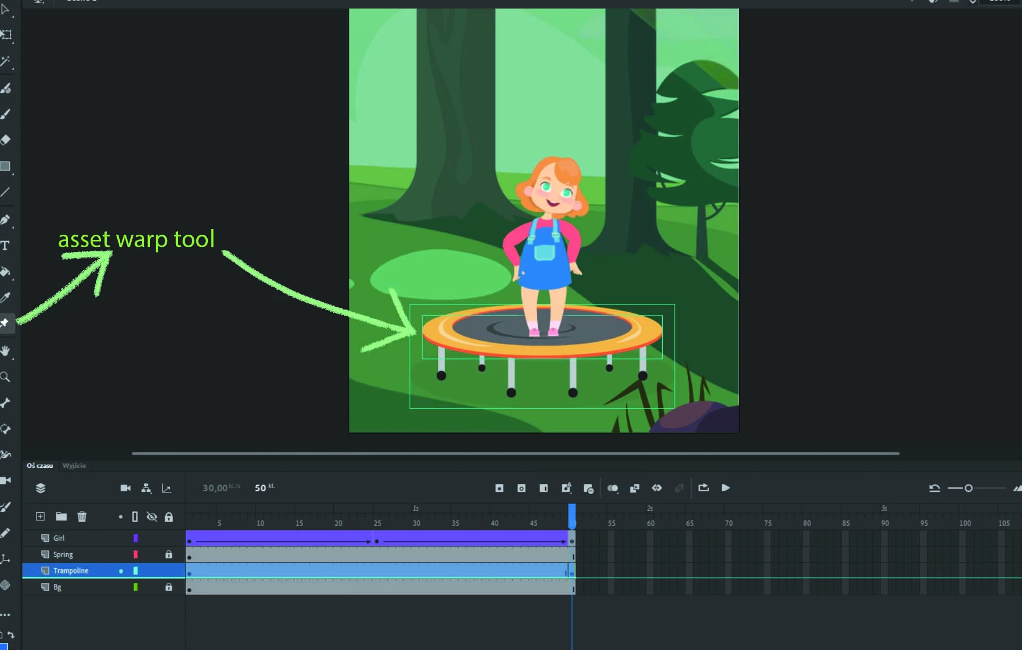Open auto keyframe options dropdown
1022x650 pixels.
click(x=566, y=488)
